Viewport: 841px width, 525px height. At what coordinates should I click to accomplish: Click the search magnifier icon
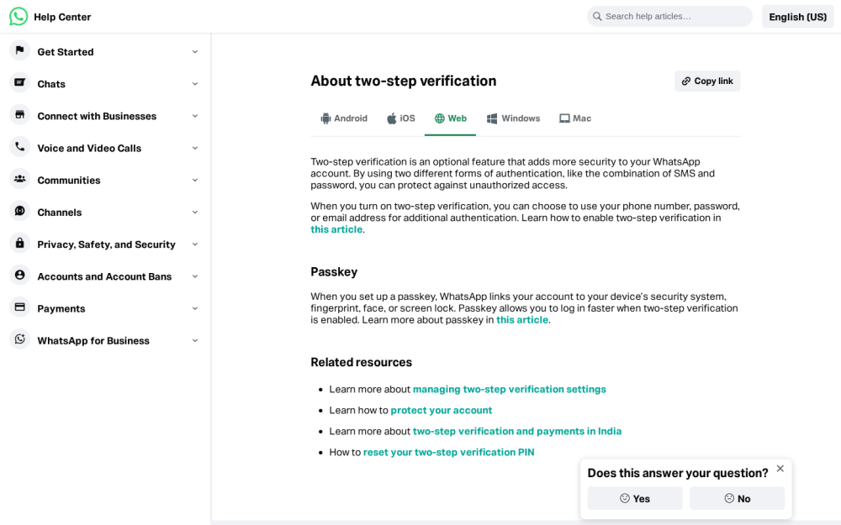coord(597,17)
